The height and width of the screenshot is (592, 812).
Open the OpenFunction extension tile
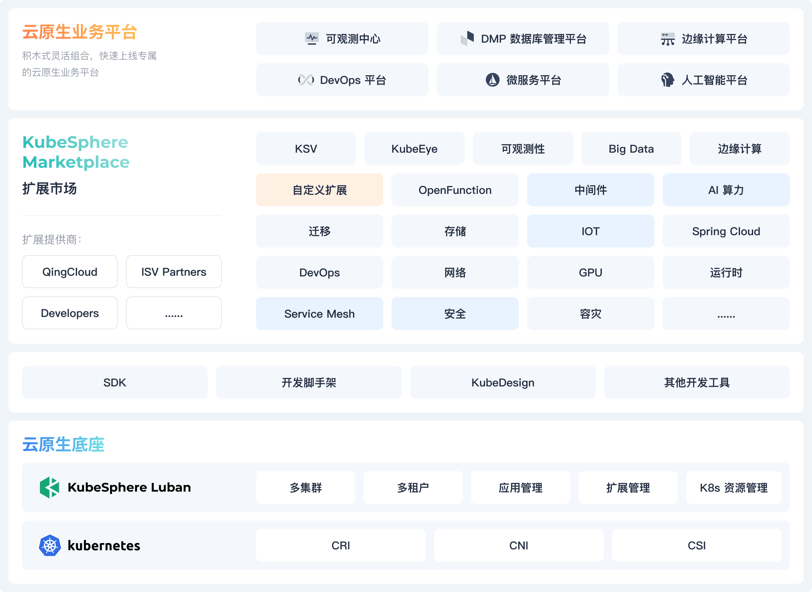click(x=455, y=190)
